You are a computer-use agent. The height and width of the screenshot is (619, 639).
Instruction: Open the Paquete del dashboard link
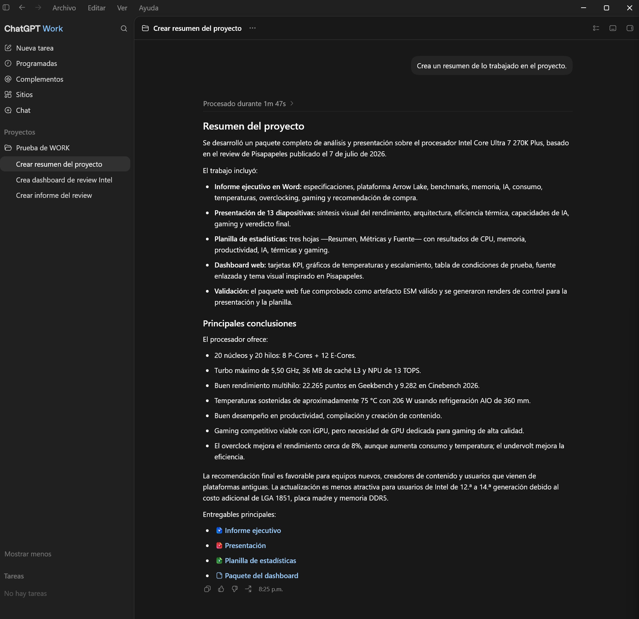pos(262,575)
